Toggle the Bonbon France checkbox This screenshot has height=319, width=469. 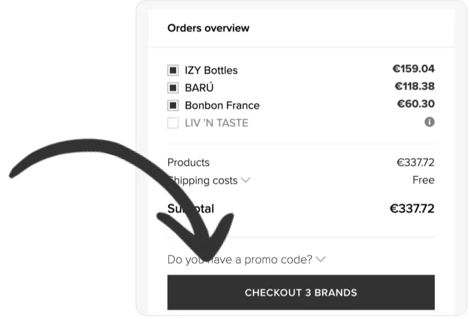click(173, 105)
